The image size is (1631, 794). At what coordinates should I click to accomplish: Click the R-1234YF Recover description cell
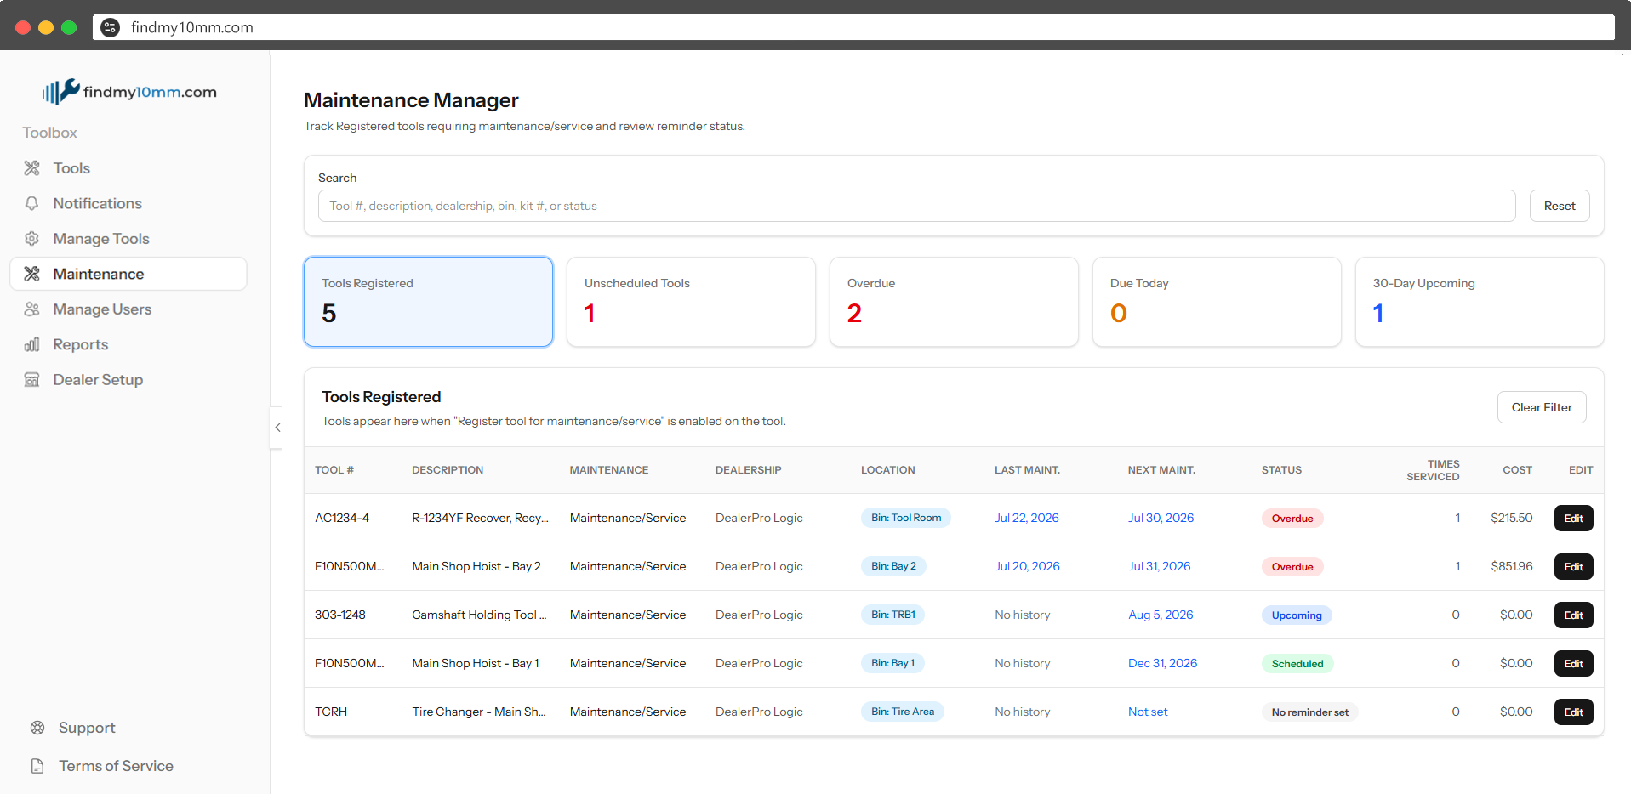coord(480,518)
